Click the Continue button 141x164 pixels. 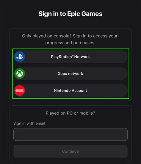pyautogui.click(x=70, y=151)
